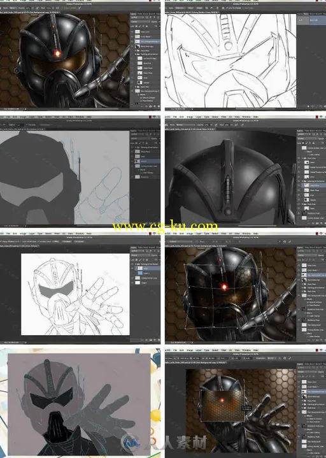Image resolution: width=326 pixels, height=458 pixels.
Task: Open Select menu in warp-grid helmet screenshot
Action: point(215,234)
